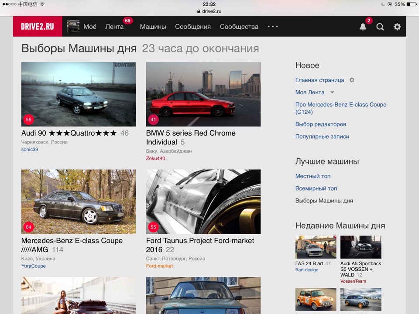Open the photo with woman beside car
Screen dimensions: 419x314
point(79,295)
